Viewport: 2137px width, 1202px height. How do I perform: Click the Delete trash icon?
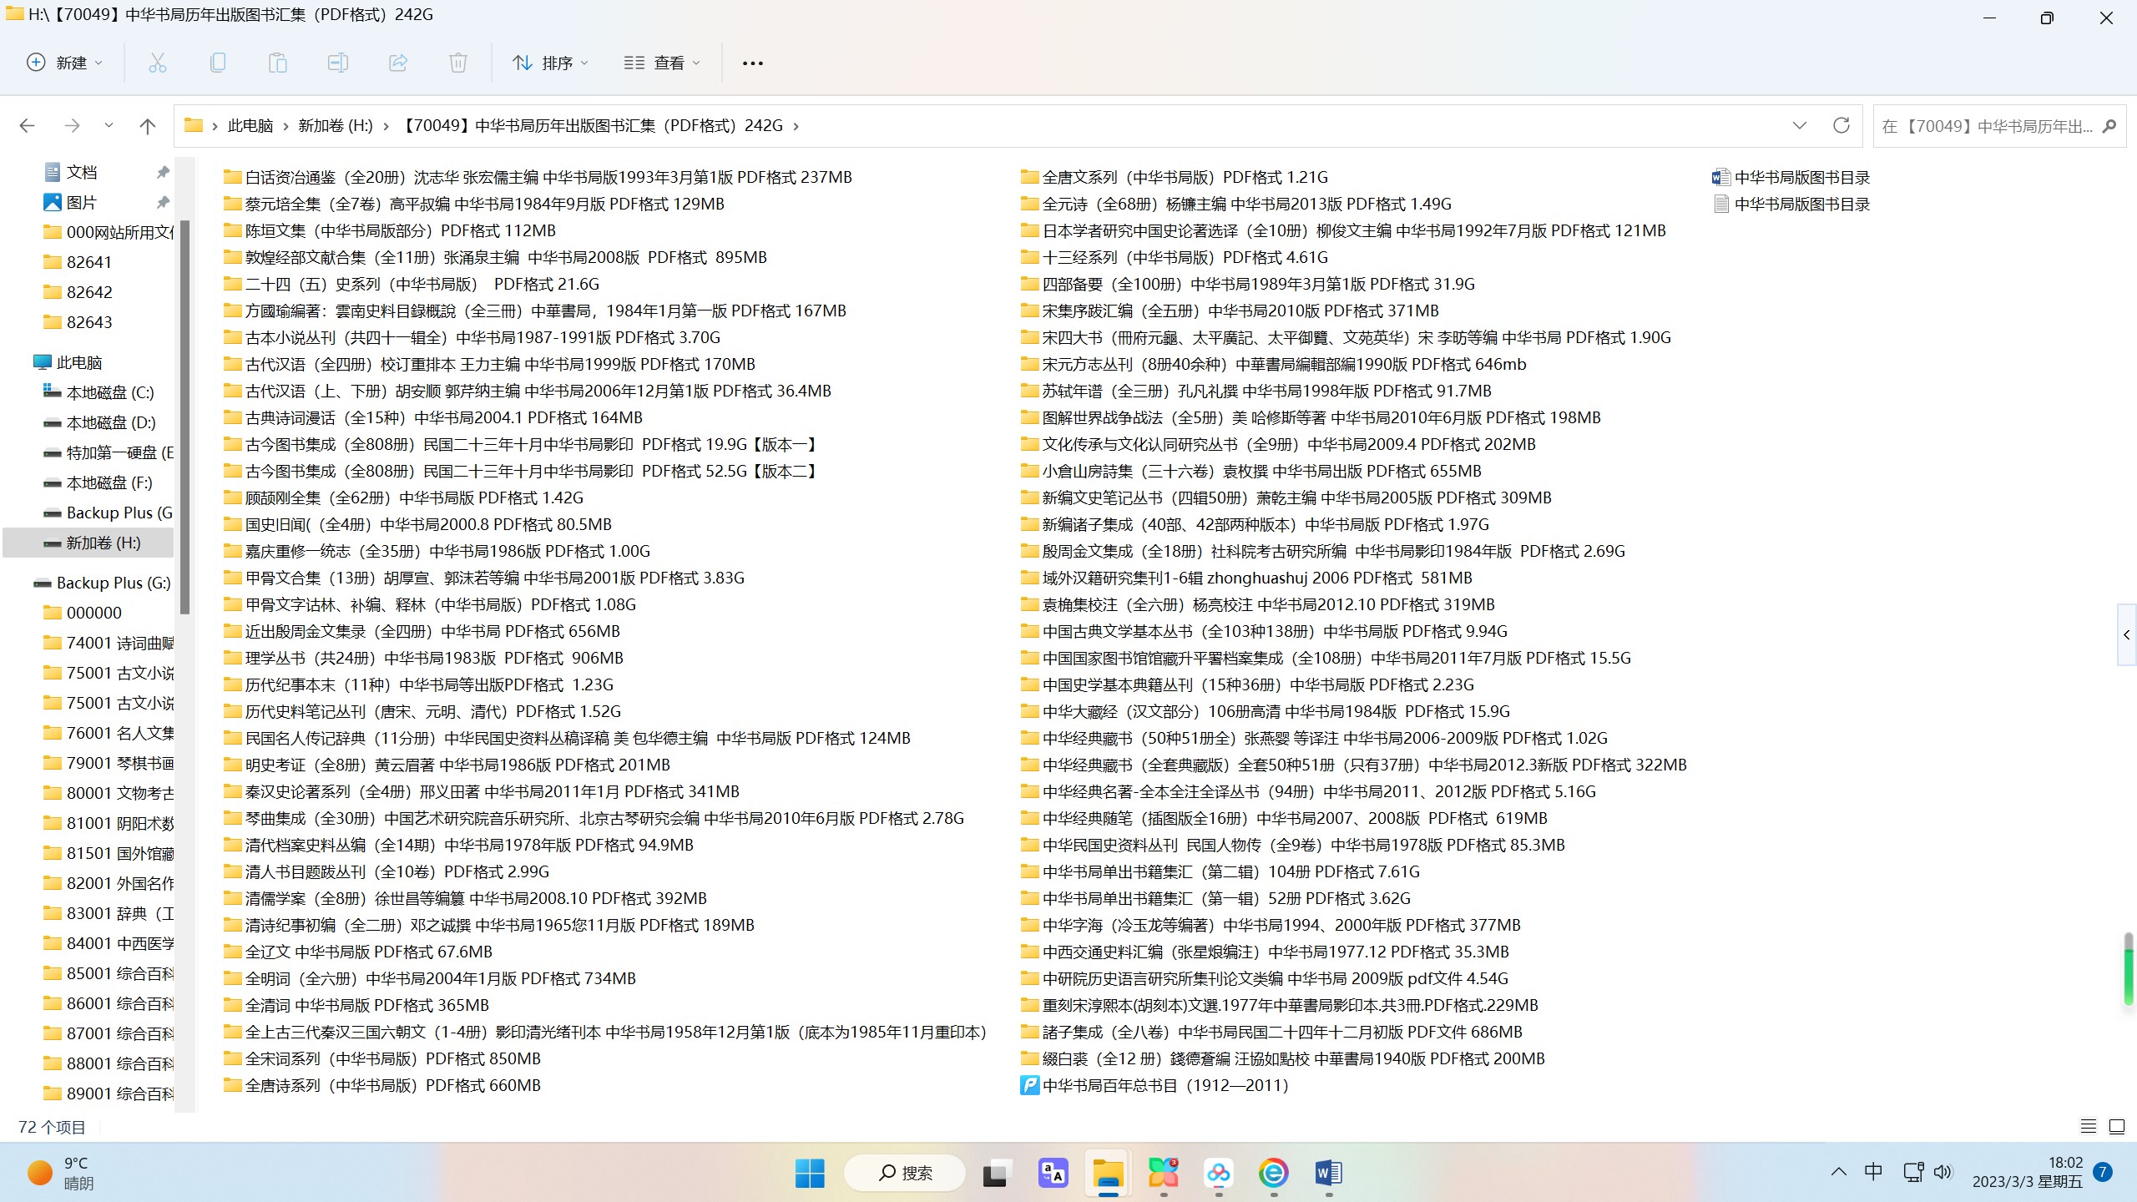458,63
